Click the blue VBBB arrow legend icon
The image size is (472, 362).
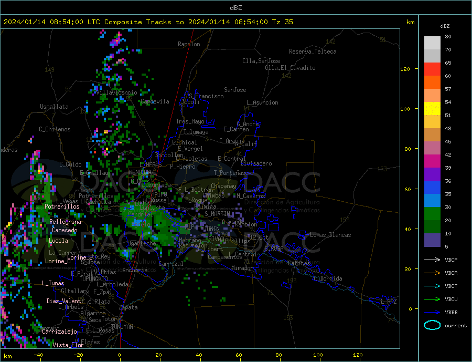point(432,312)
